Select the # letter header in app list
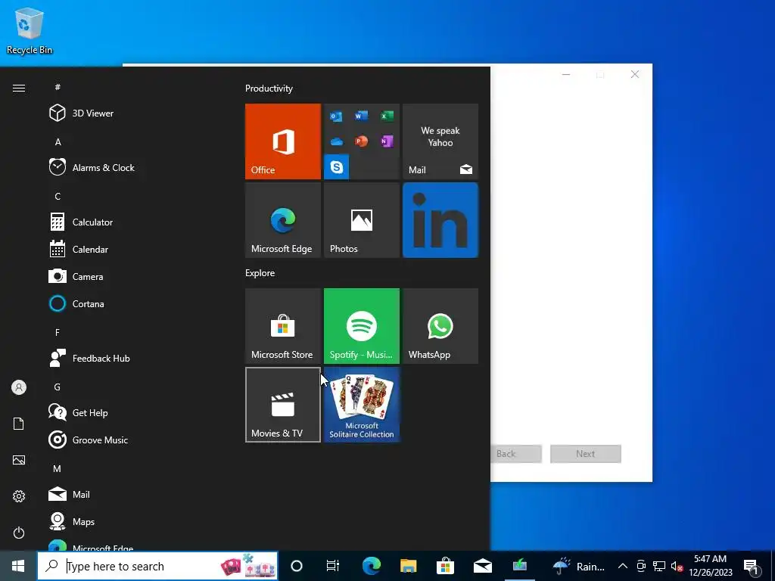The height and width of the screenshot is (581, 775). point(58,87)
